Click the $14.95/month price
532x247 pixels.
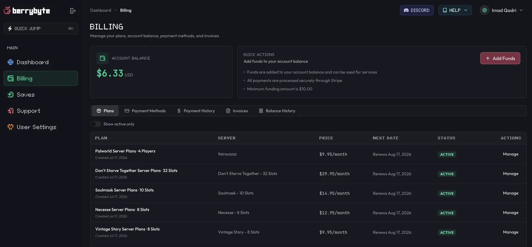click(334, 194)
